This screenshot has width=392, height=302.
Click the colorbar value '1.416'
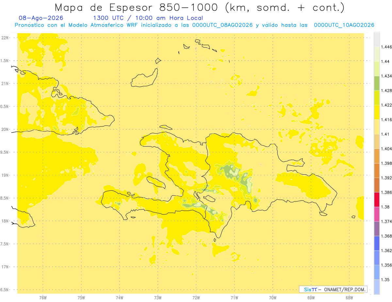[386, 120]
